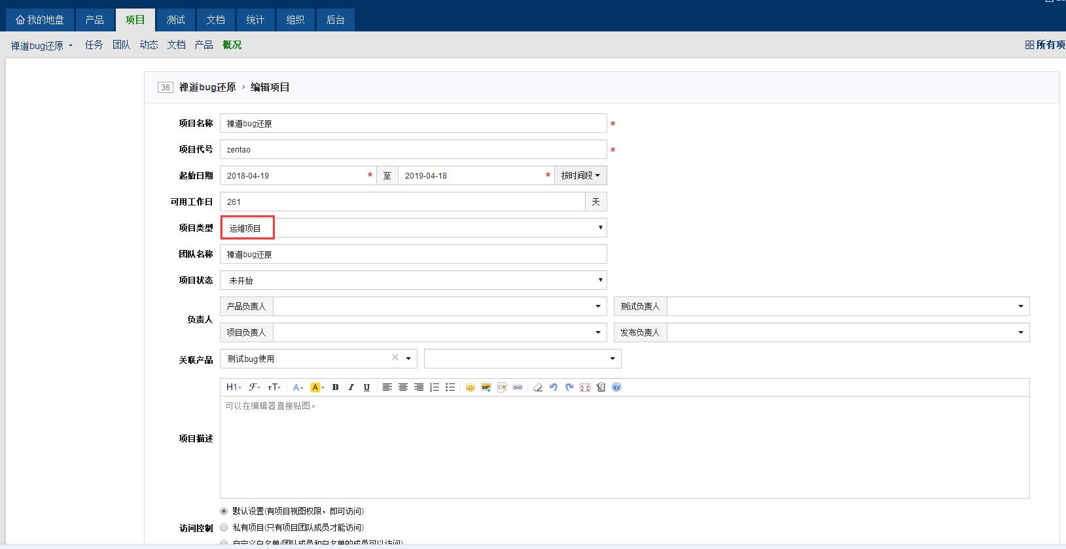Open the 按时间段 period dropdown
The height and width of the screenshot is (549, 1066).
click(580, 175)
